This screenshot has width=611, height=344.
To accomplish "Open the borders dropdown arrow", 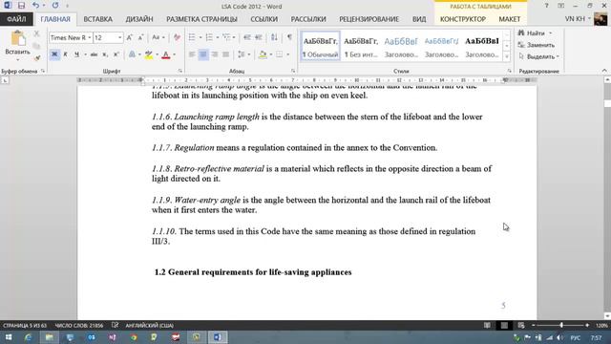I will pyautogui.click(x=287, y=54).
